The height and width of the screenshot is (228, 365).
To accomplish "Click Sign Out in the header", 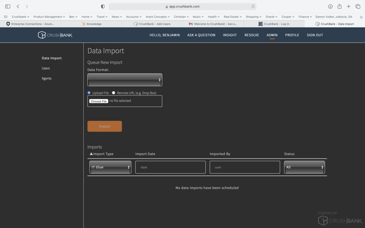I will point(315,35).
